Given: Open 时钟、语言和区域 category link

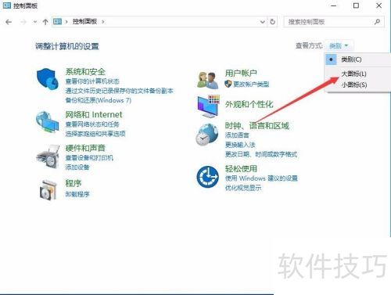Looking at the screenshot, I should (257, 126).
